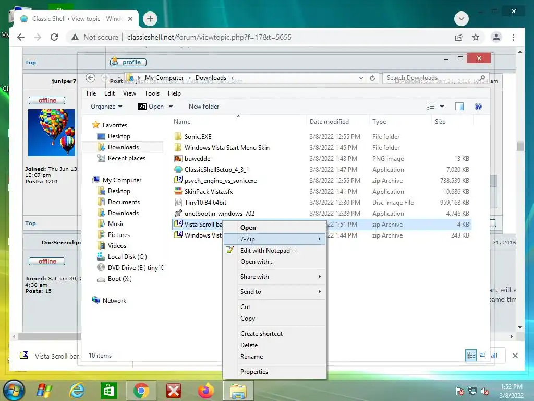This screenshot has width=534, height=401.
Task: Expand the Share with submenu
Action: (274, 277)
